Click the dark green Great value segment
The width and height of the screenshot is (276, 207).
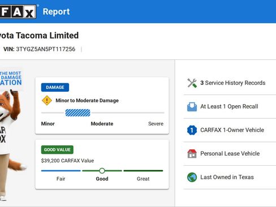143,171
